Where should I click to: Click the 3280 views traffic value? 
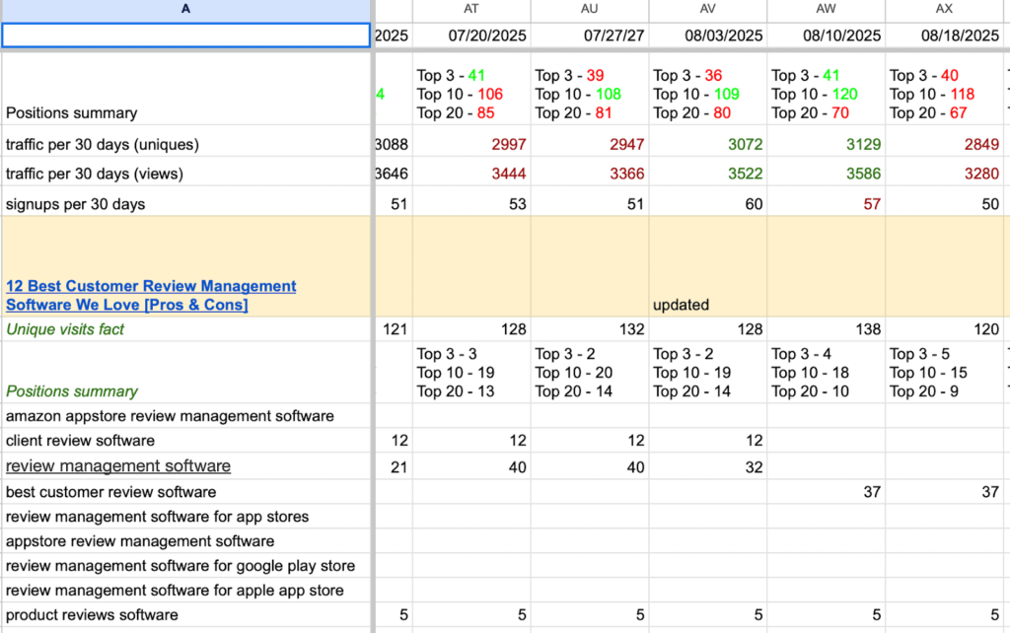[x=944, y=175]
